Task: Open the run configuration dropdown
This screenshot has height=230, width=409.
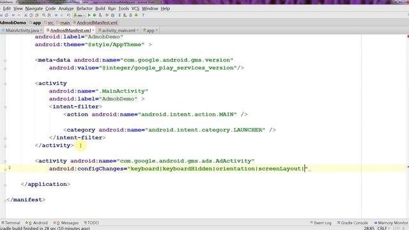Action: click(79, 15)
